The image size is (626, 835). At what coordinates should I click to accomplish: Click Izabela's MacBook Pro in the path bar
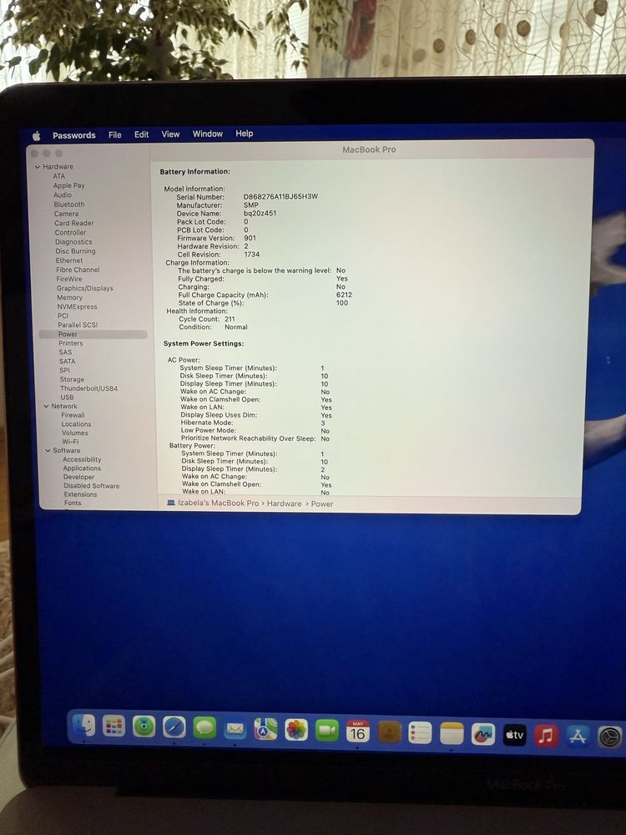218,503
